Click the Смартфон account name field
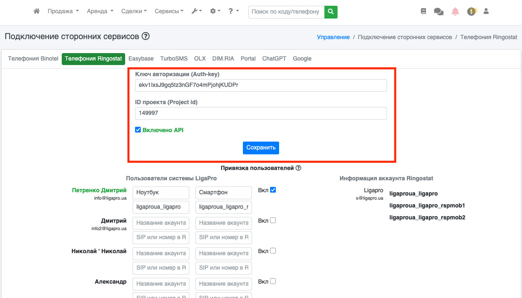 (x=224, y=192)
